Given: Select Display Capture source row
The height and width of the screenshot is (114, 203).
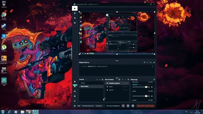Looking at the screenshot, I should tap(117, 83).
